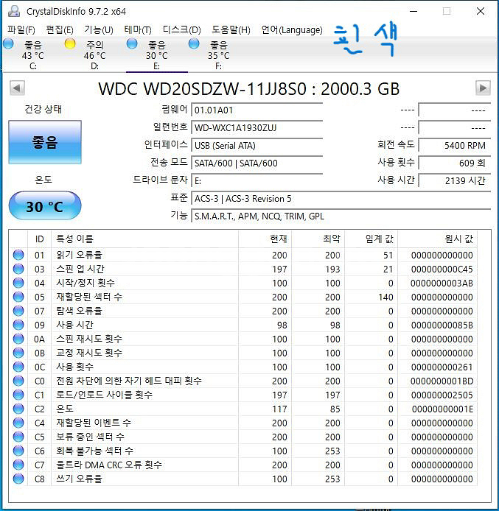This screenshot has height=511, width=499.
Task: Click status orb for attribute C8 쓰기 오류율
Action: [18, 479]
